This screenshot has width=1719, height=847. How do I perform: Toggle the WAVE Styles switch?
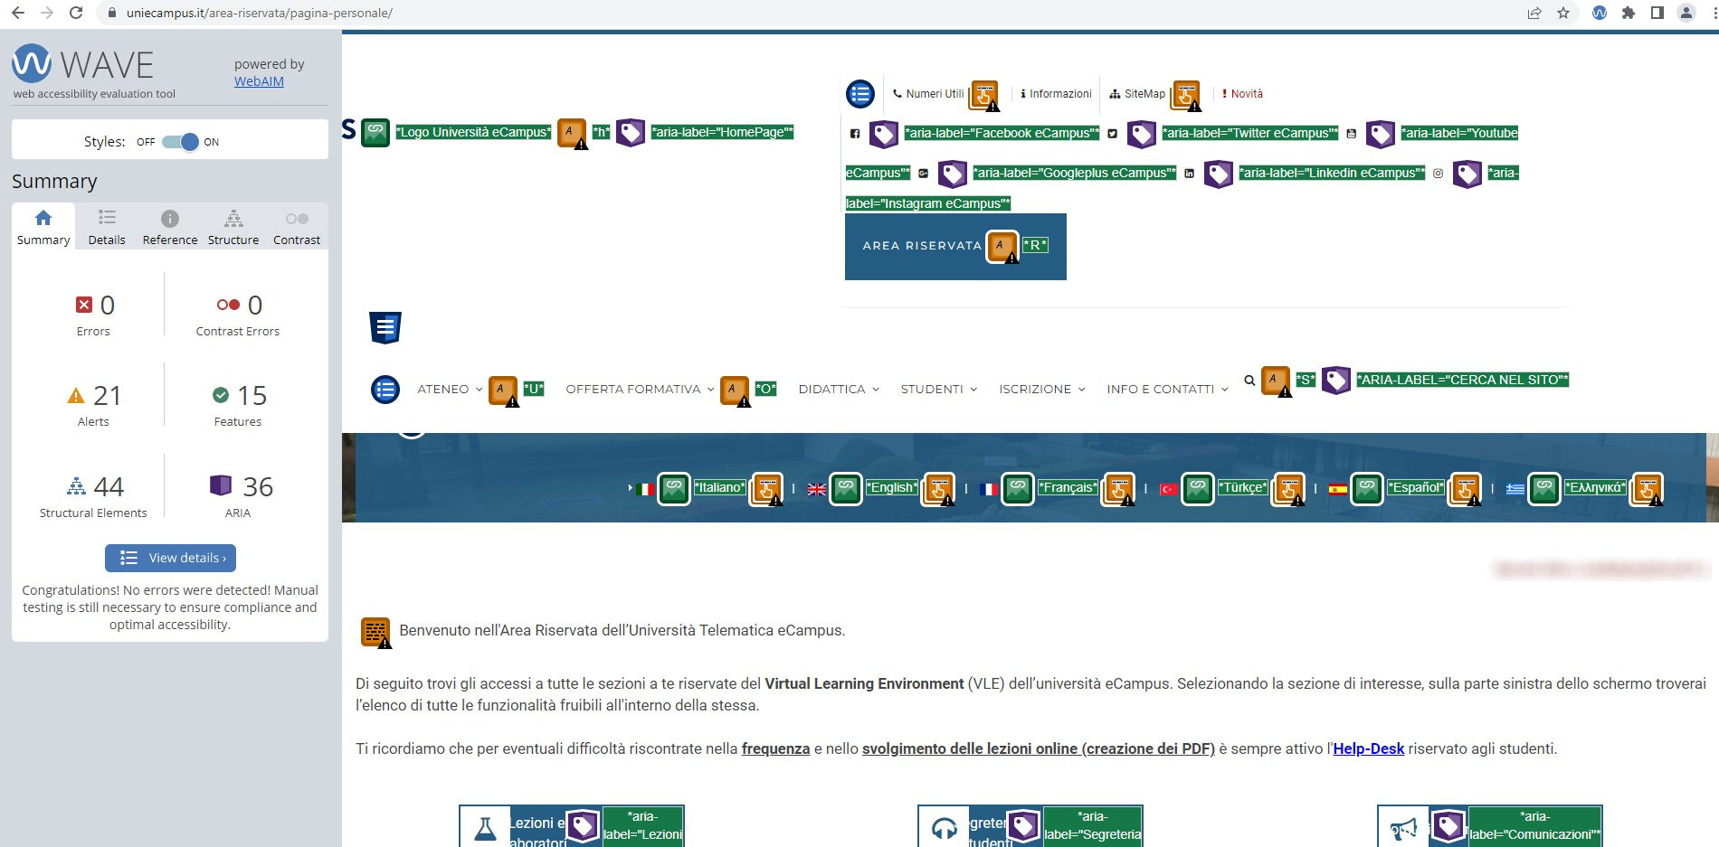tap(180, 142)
